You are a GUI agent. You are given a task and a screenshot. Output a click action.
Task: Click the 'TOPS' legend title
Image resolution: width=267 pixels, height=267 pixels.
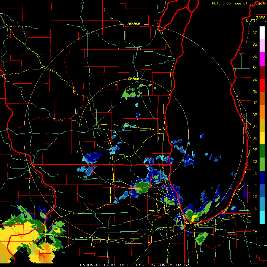click(261, 18)
